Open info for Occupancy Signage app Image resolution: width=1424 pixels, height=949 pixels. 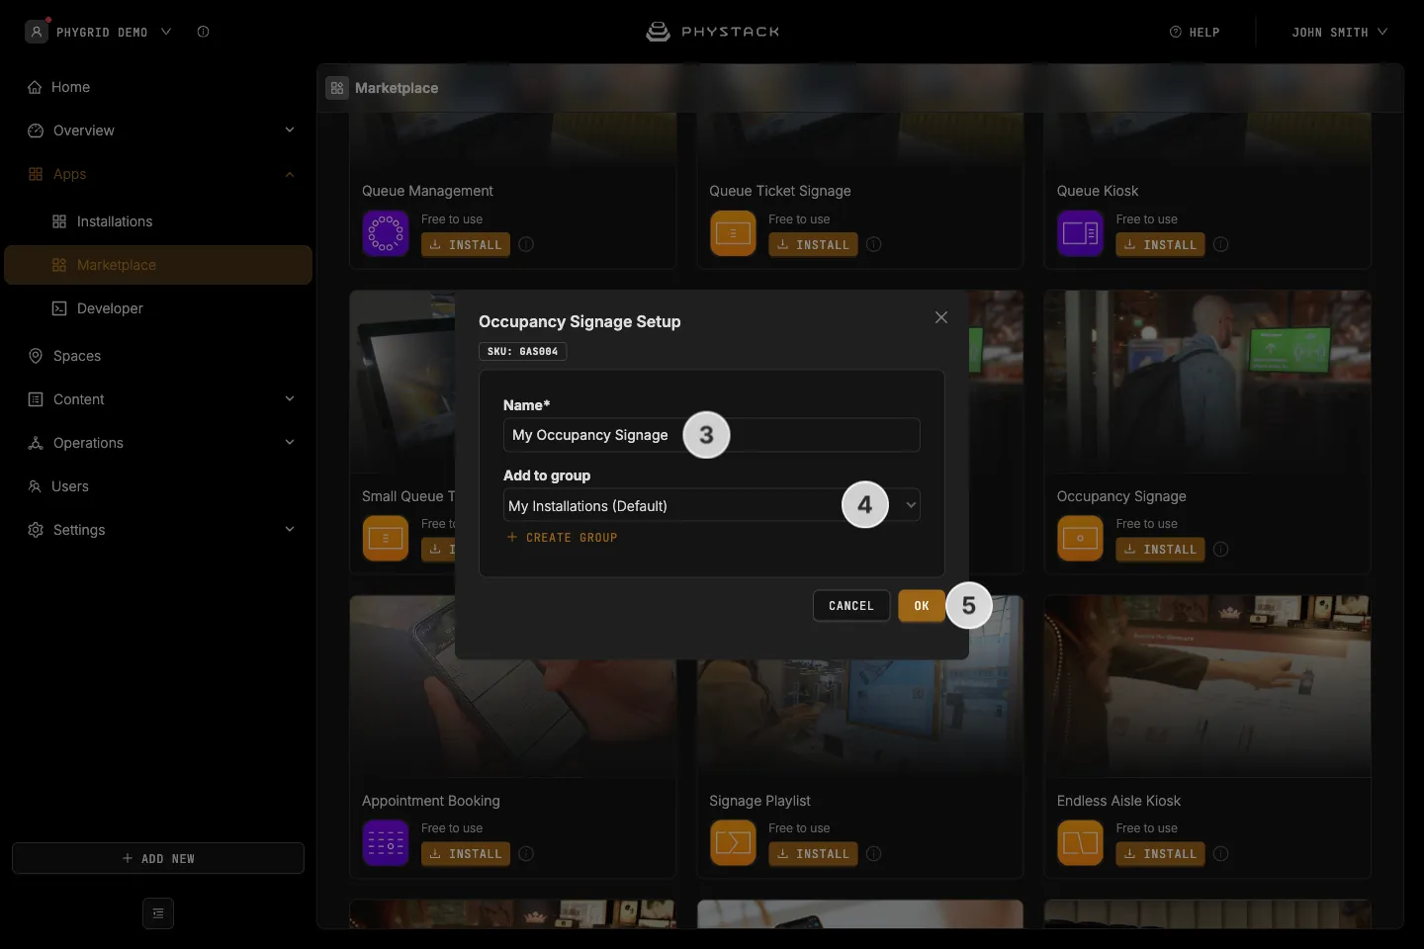point(1221,549)
